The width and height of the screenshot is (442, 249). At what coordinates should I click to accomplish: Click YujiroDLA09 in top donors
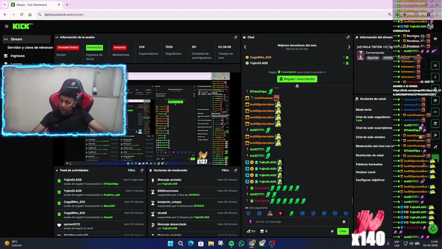(x=259, y=63)
